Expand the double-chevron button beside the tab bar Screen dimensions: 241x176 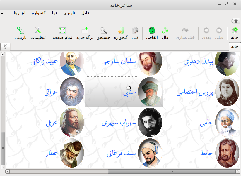(5, 46)
